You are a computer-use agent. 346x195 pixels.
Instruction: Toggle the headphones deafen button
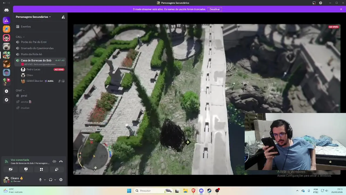point(51,180)
